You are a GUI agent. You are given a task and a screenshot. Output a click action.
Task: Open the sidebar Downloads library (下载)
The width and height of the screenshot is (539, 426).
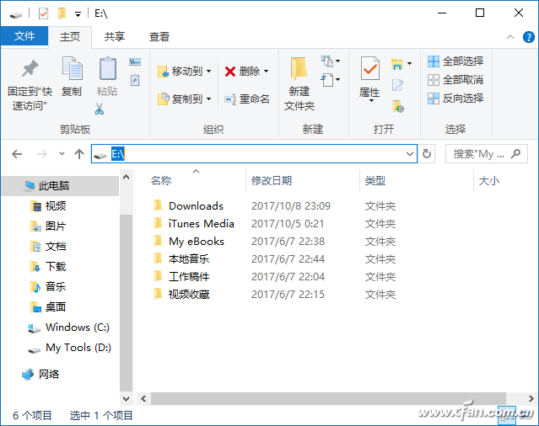(48, 267)
